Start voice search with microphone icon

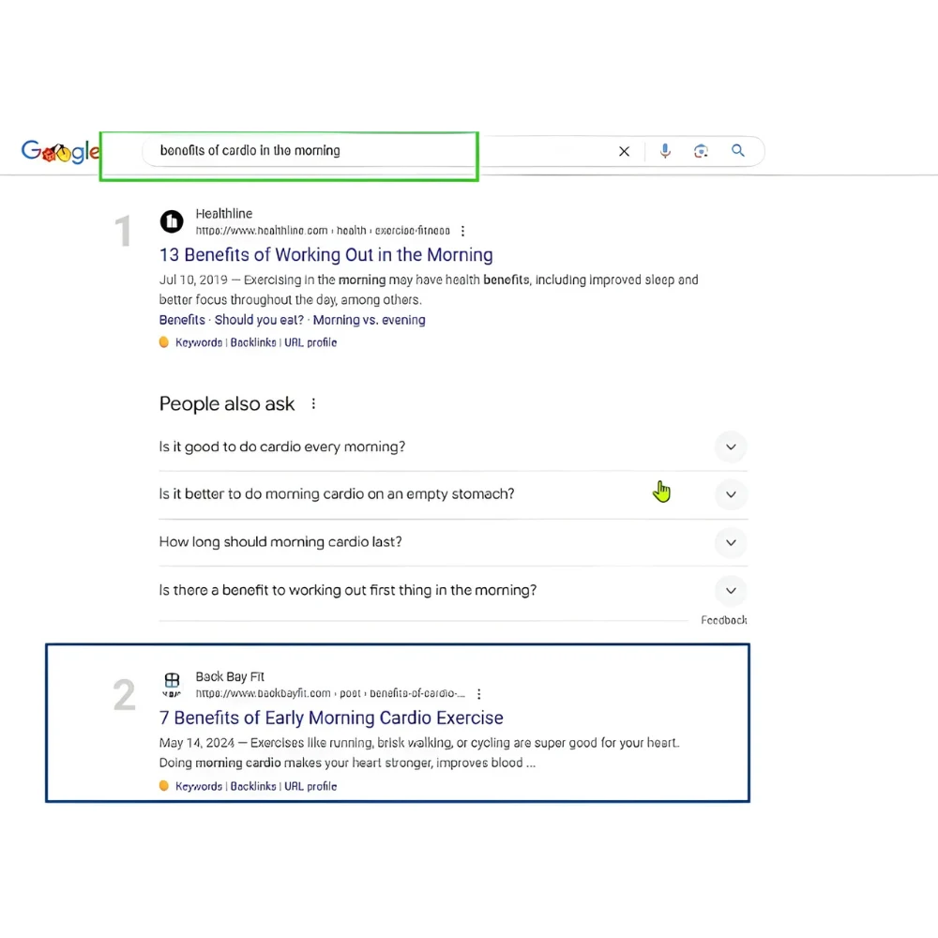coord(665,151)
